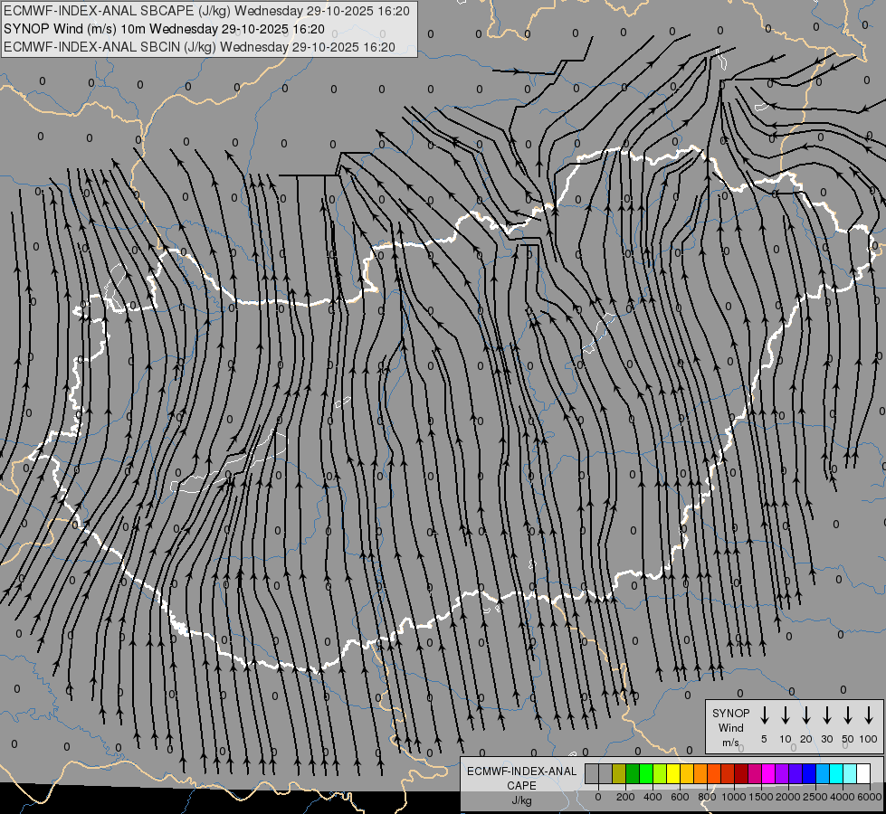This screenshot has width=886, height=814.
Task: Click the 100 m/s wind arrow in legend
Action: [869, 715]
